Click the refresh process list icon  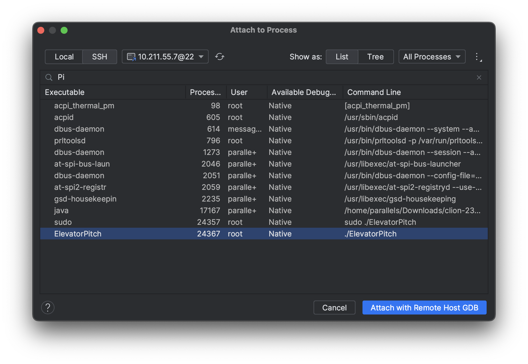220,56
